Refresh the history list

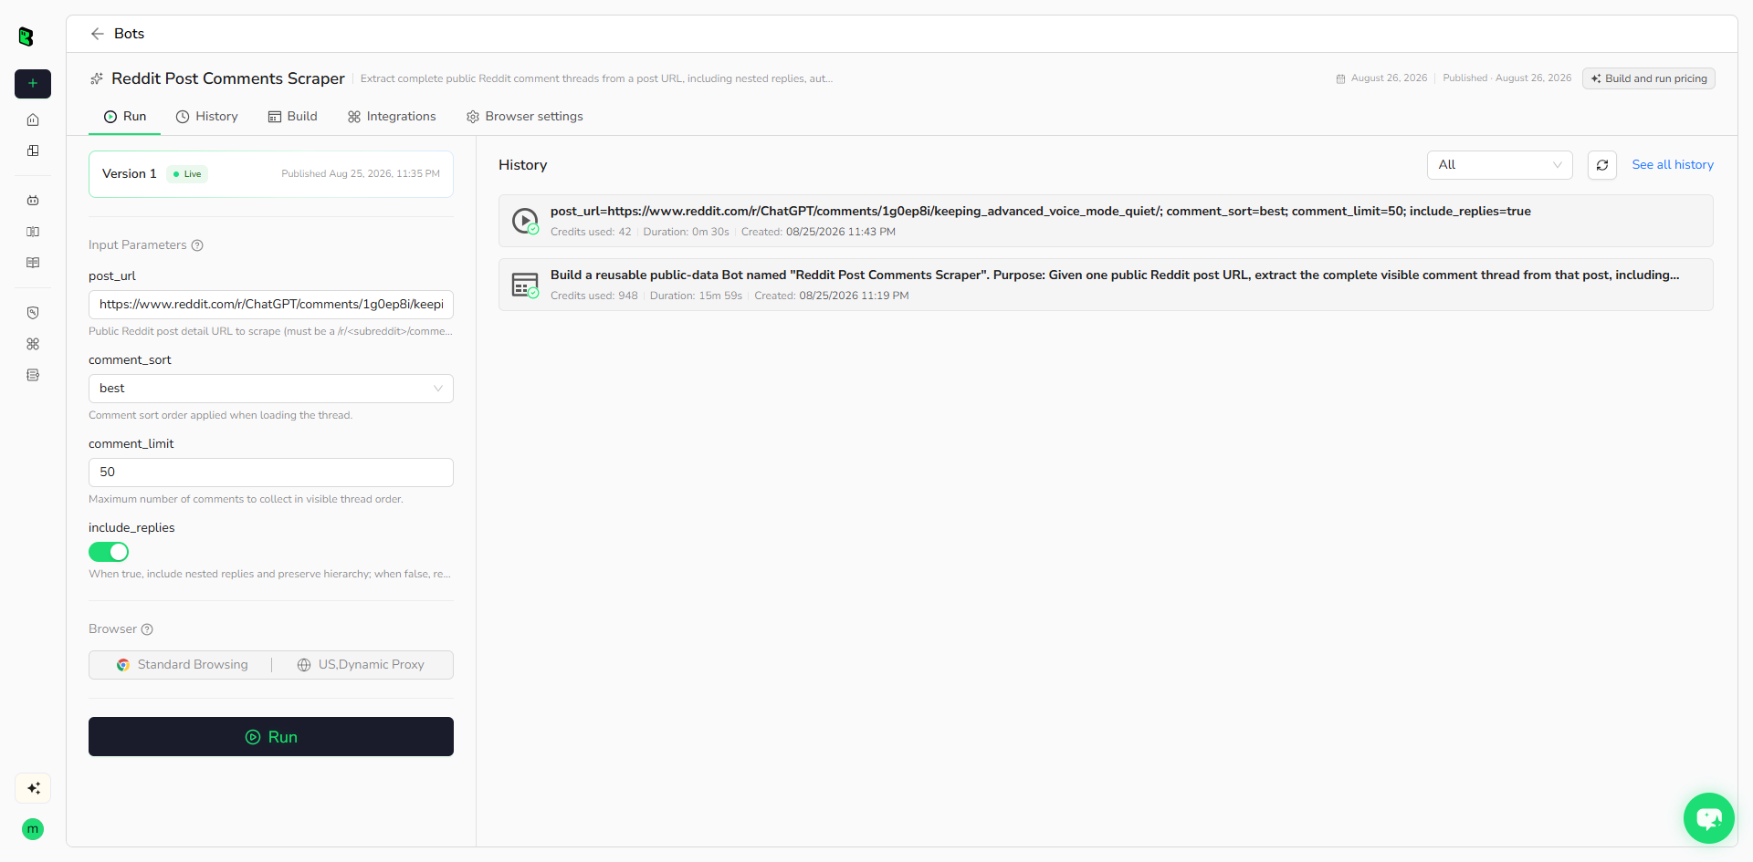[1602, 165]
